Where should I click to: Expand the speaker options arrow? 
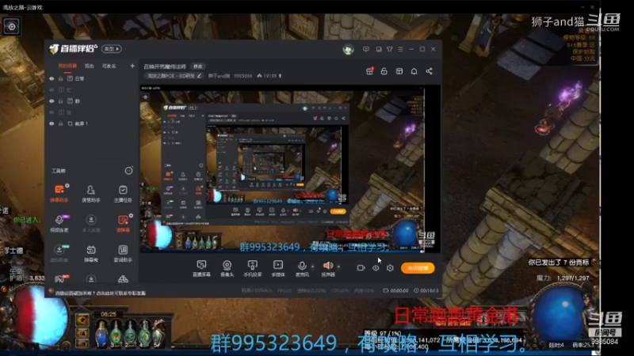pyautogui.click(x=339, y=267)
